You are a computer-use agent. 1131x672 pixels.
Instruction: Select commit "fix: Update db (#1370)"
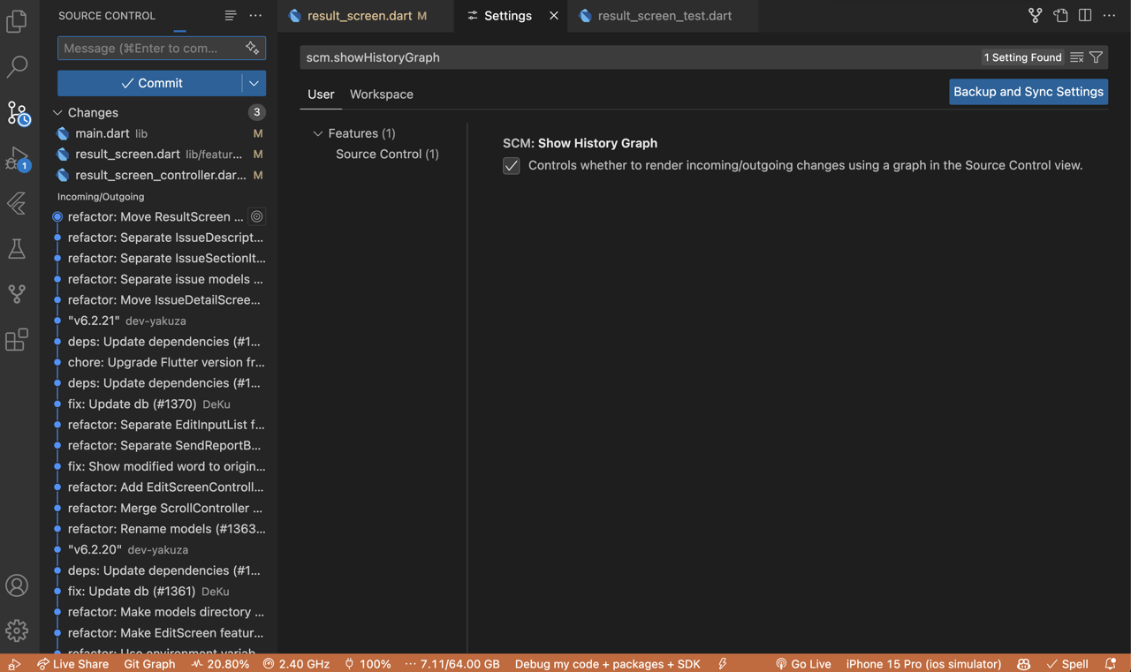pyautogui.click(x=160, y=404)
